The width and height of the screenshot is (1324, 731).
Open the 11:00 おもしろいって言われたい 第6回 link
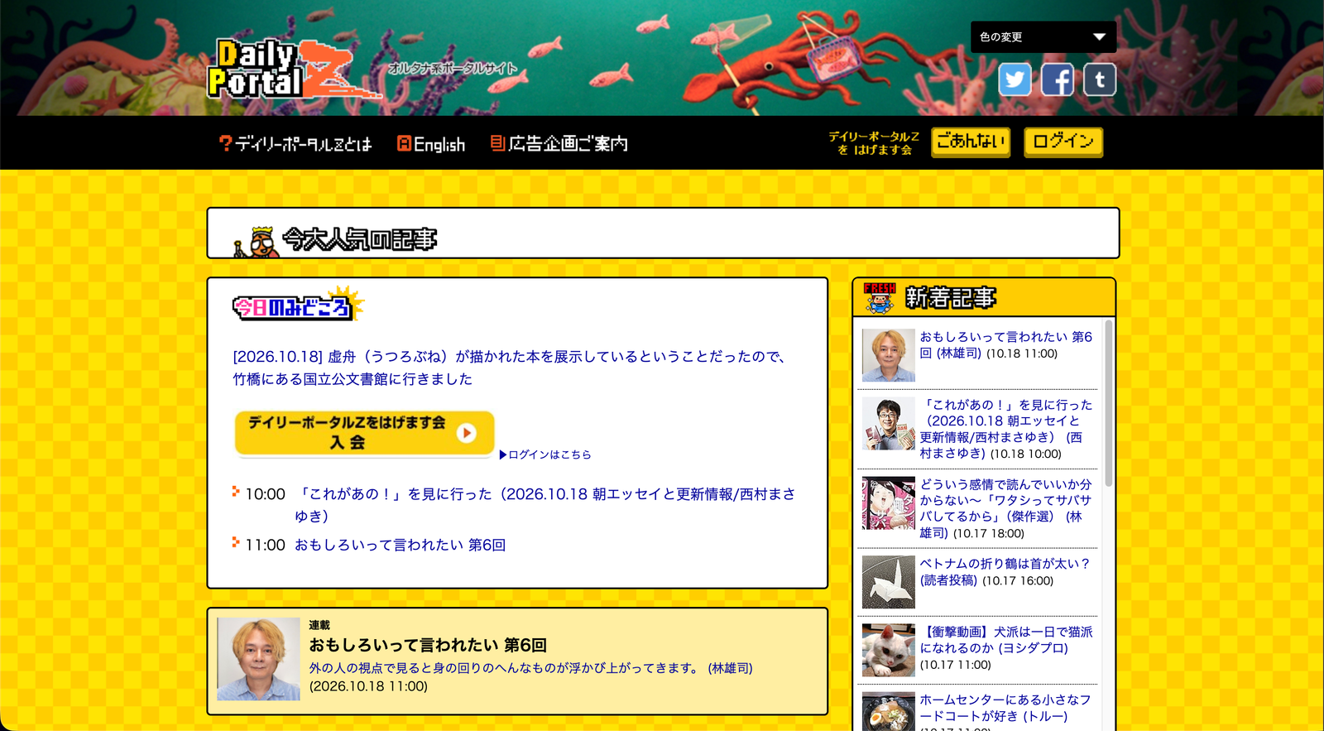coord(400,545)
